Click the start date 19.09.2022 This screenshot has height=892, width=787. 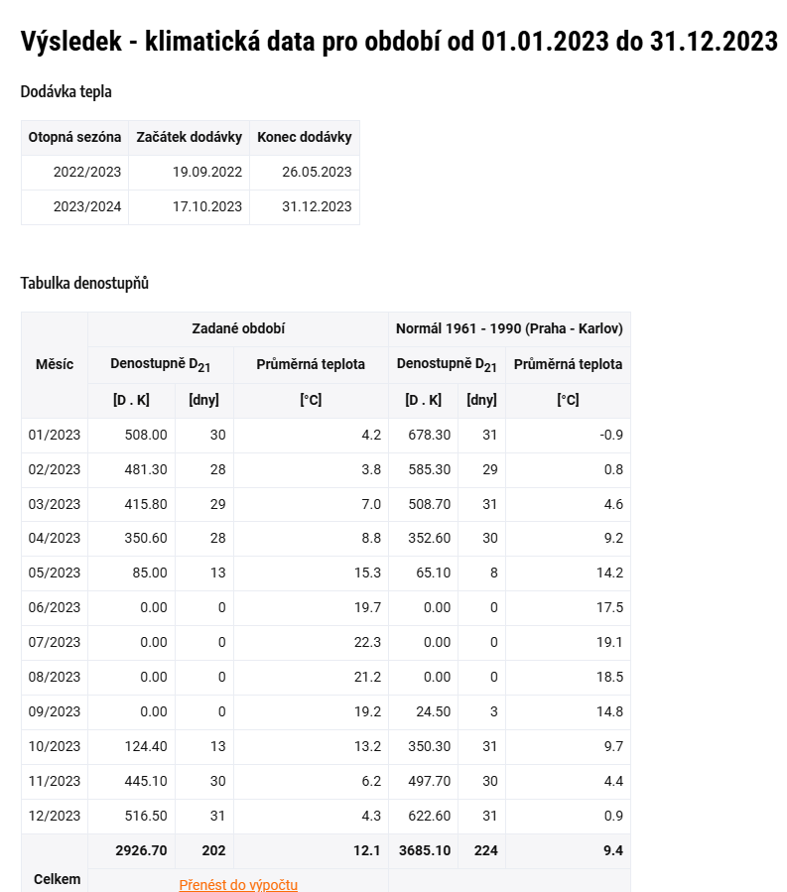[x=207, y=172]
